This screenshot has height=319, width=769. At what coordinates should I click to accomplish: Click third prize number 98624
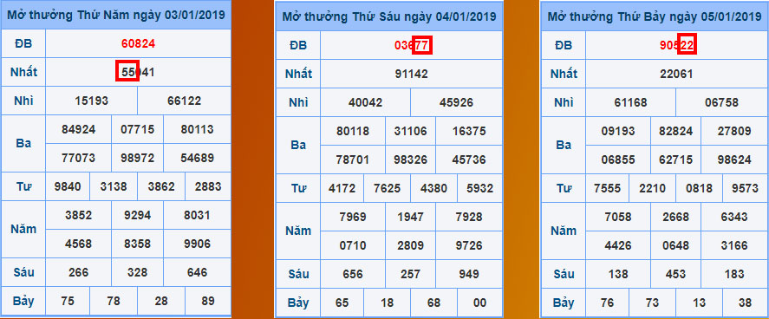(x=734, y=159)
